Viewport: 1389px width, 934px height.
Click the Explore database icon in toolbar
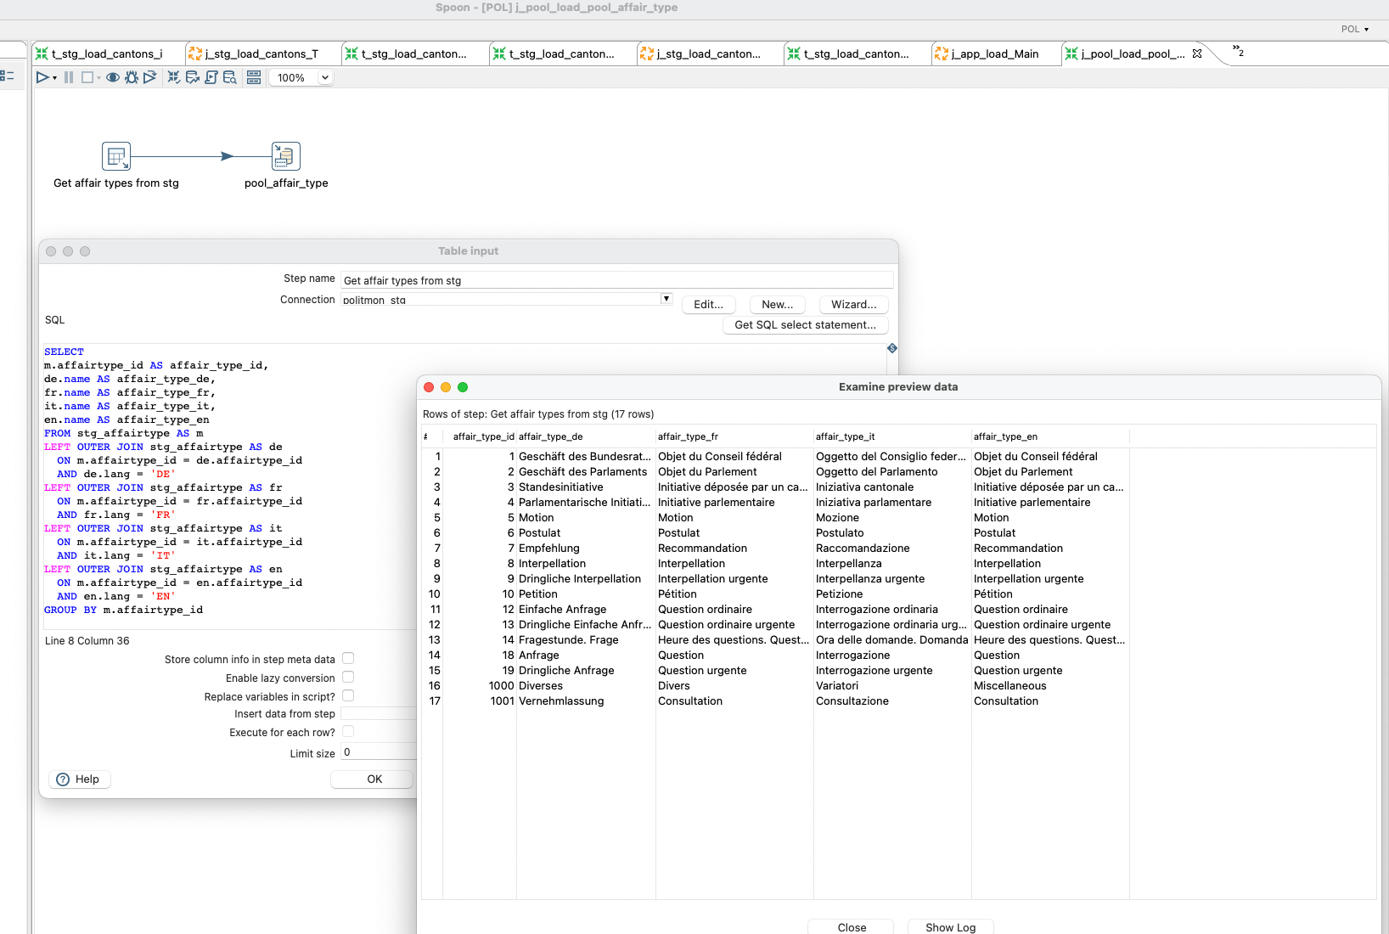tap(229, 77)
